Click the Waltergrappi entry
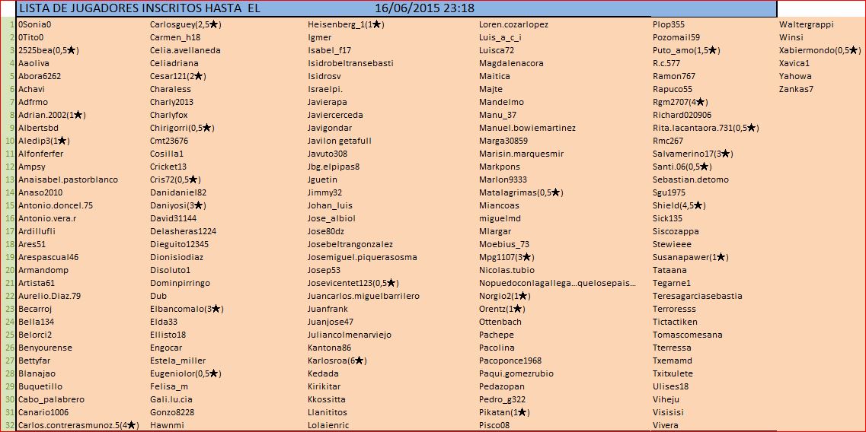Viewport: 866px width, 432px height. coord(806,24)
